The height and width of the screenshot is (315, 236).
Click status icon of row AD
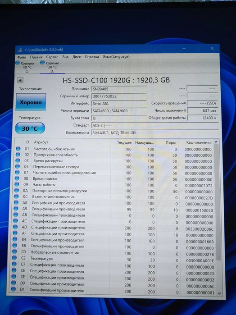pos(15,227)
